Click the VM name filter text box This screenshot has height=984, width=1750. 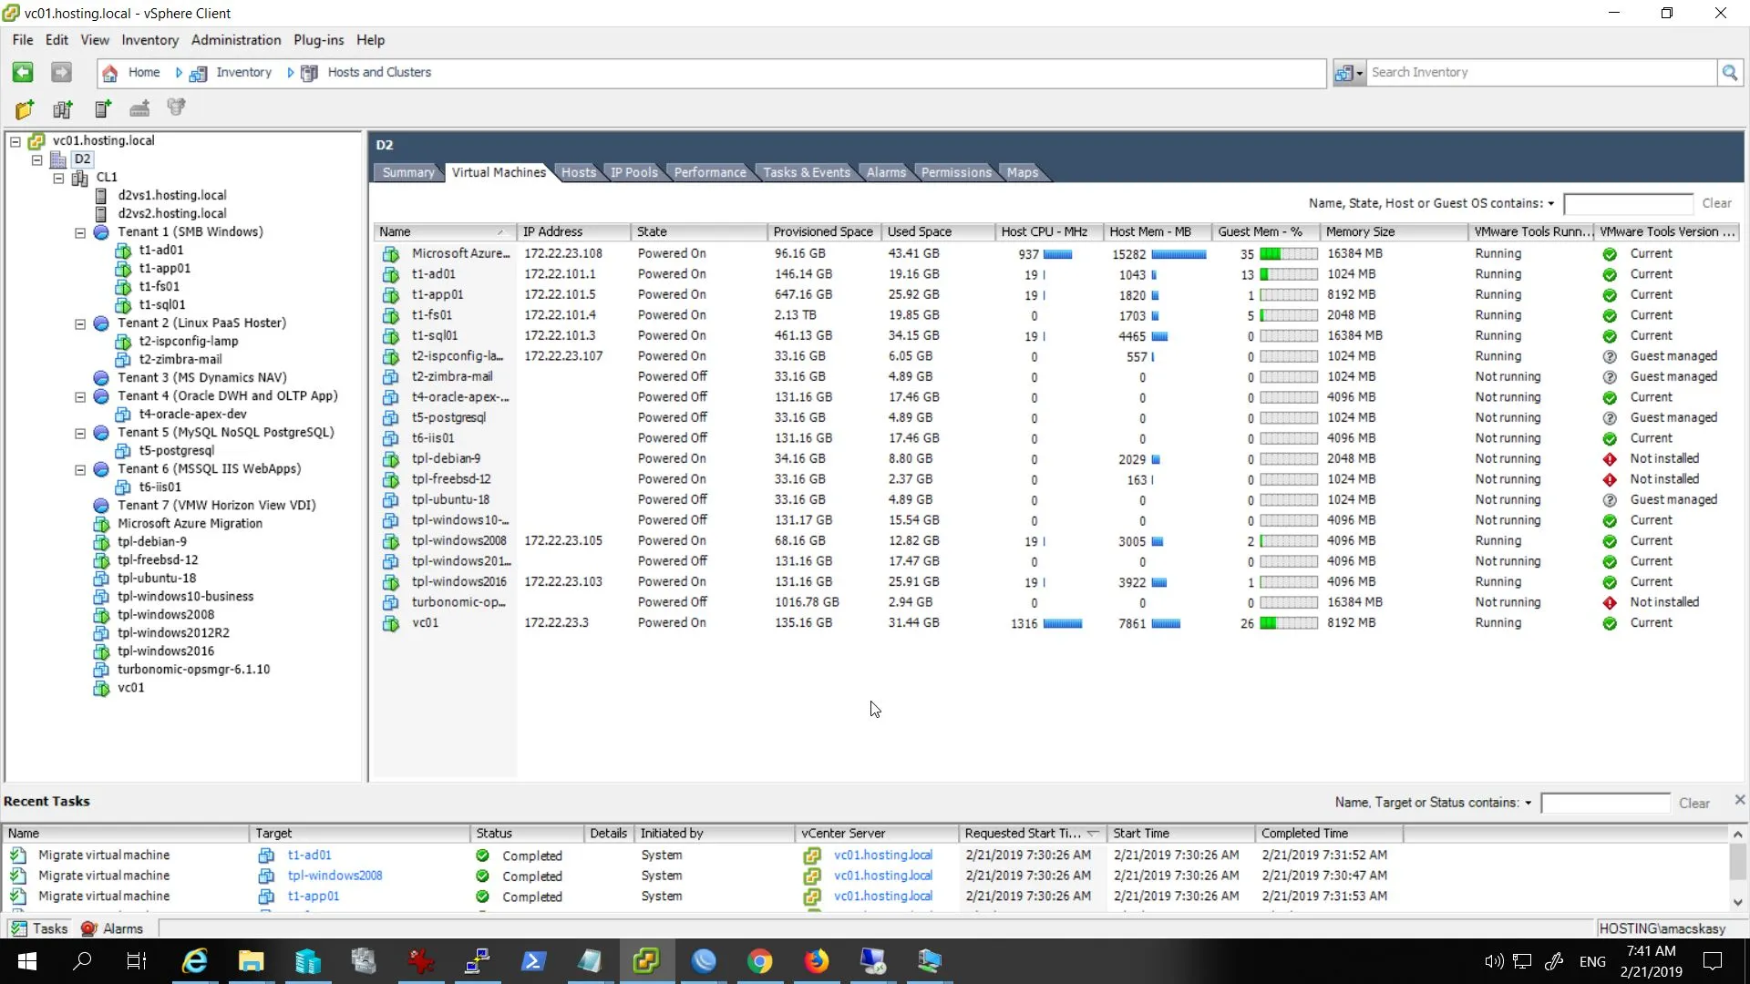[x=1628, y=203]
